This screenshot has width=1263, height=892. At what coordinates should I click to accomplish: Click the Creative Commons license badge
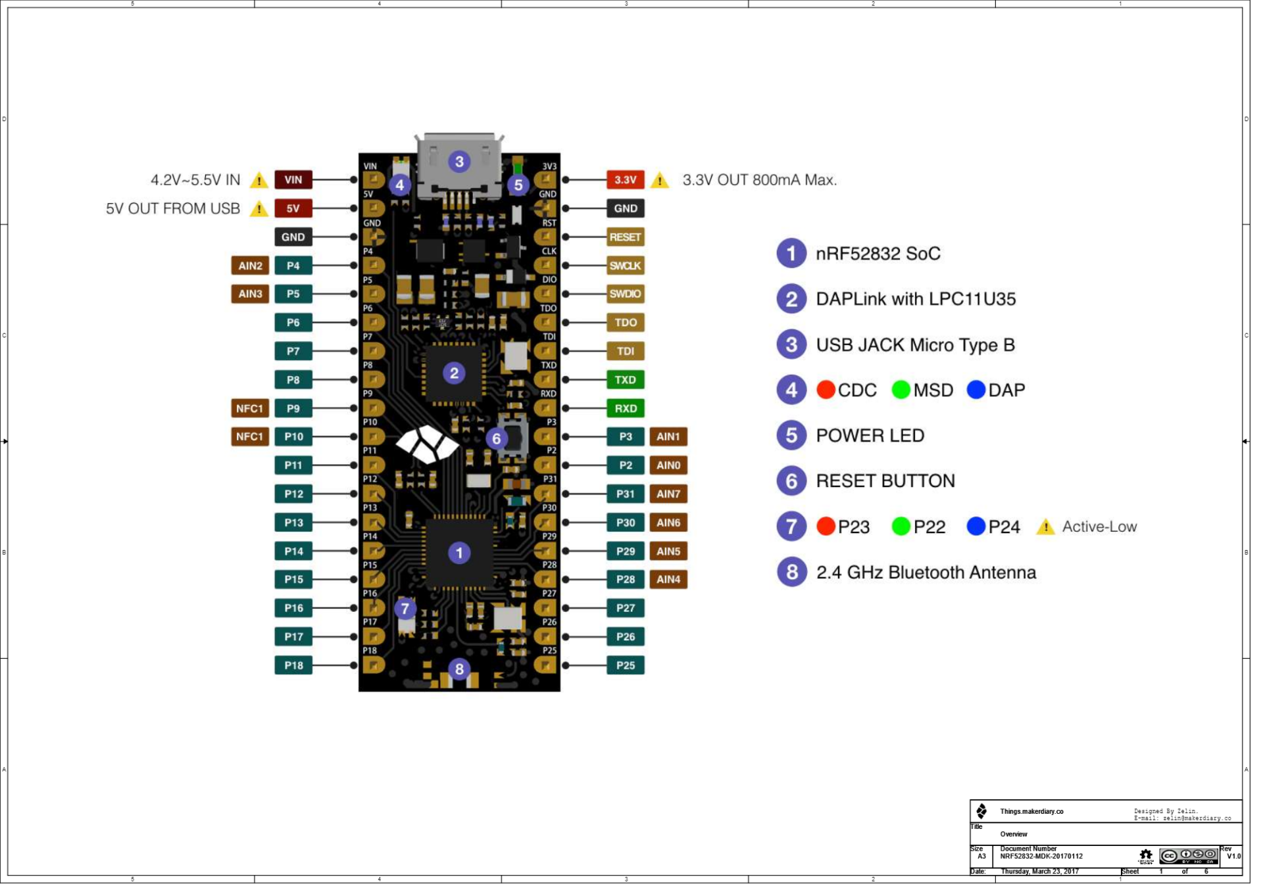(1188, 856)
